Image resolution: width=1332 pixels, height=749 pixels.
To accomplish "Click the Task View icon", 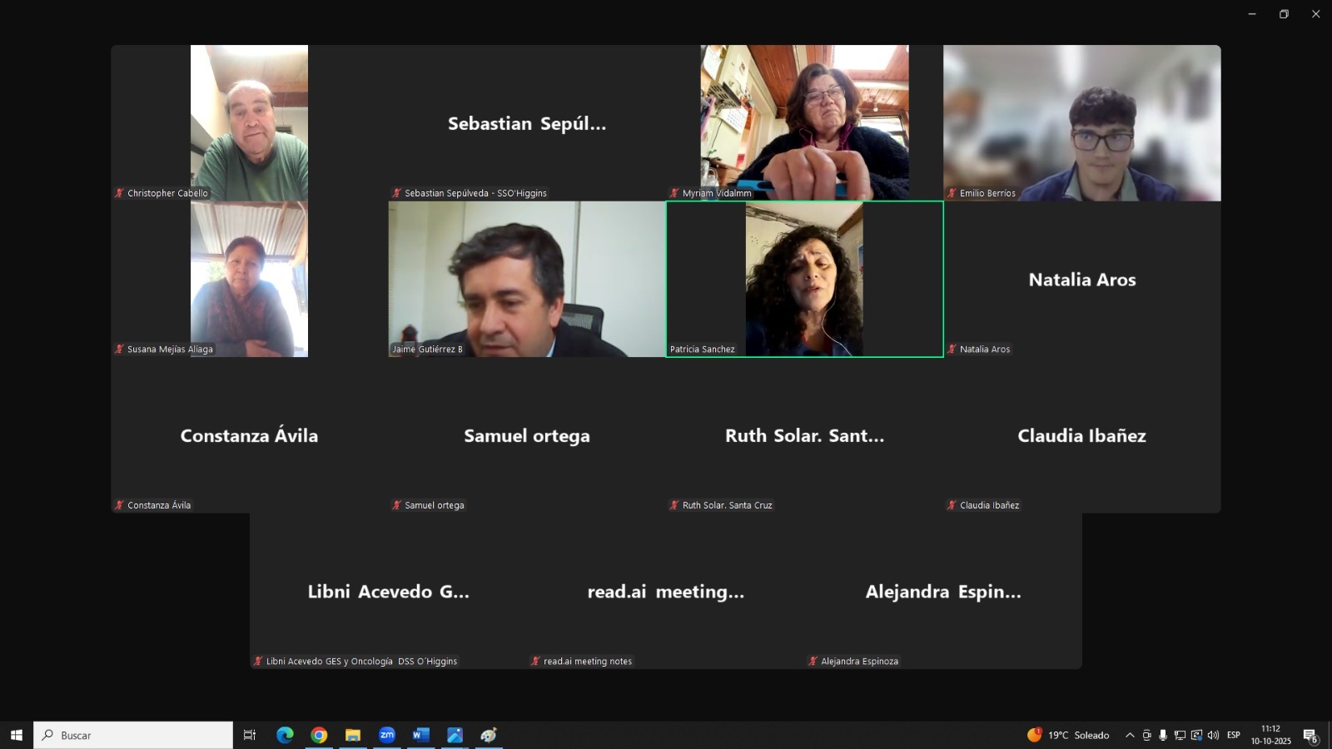I will point(249,735).
